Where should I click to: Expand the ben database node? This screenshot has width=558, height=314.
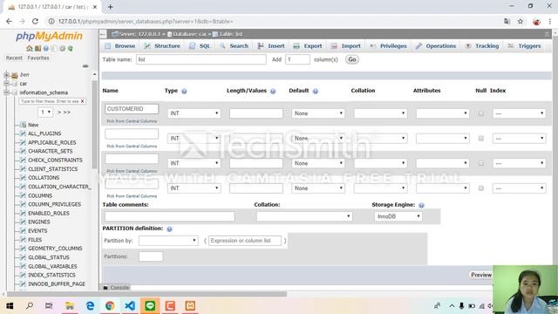[6, 75]
